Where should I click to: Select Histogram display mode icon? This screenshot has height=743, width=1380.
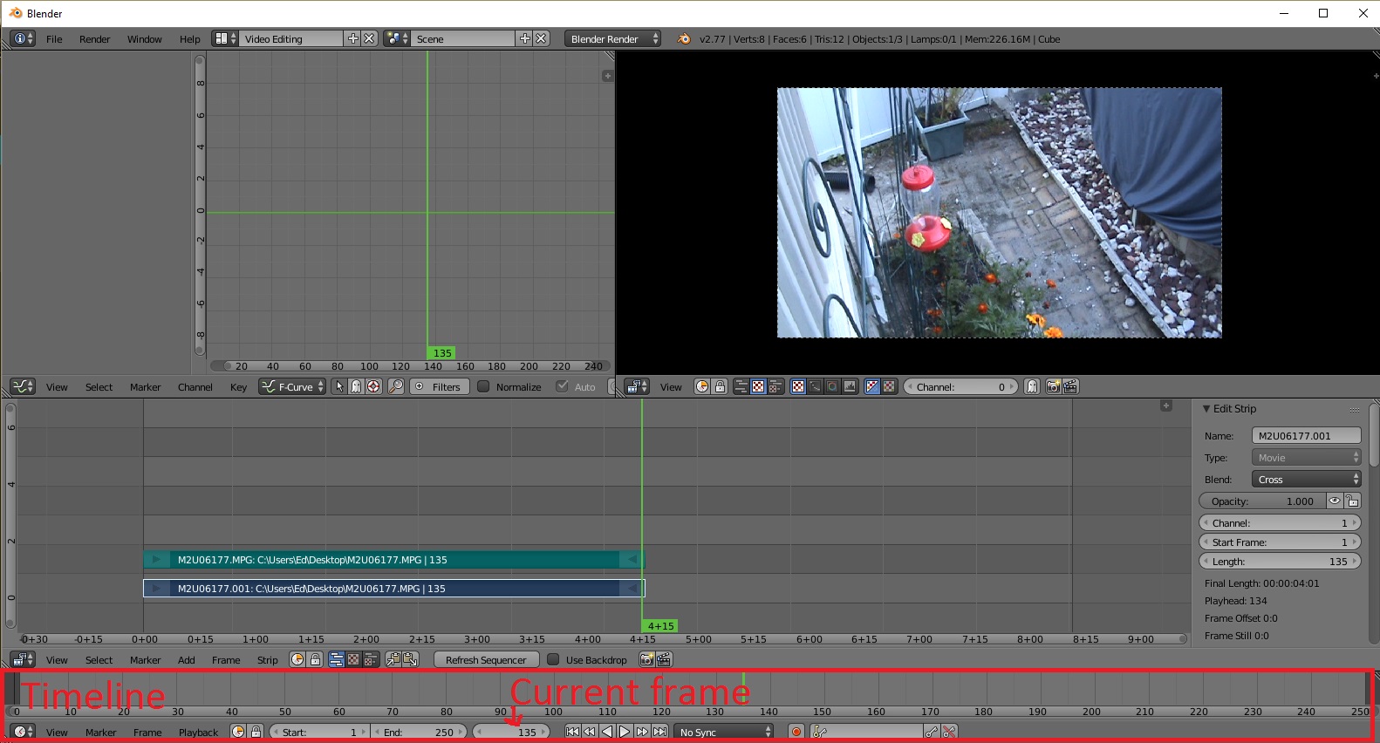pyautogui.click(x=850, y=386)
